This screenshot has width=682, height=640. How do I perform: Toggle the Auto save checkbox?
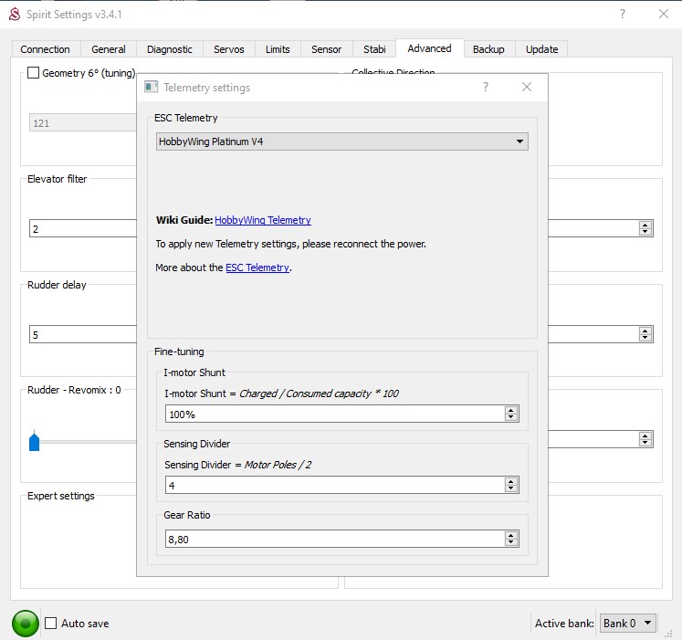tap(51, 624)
